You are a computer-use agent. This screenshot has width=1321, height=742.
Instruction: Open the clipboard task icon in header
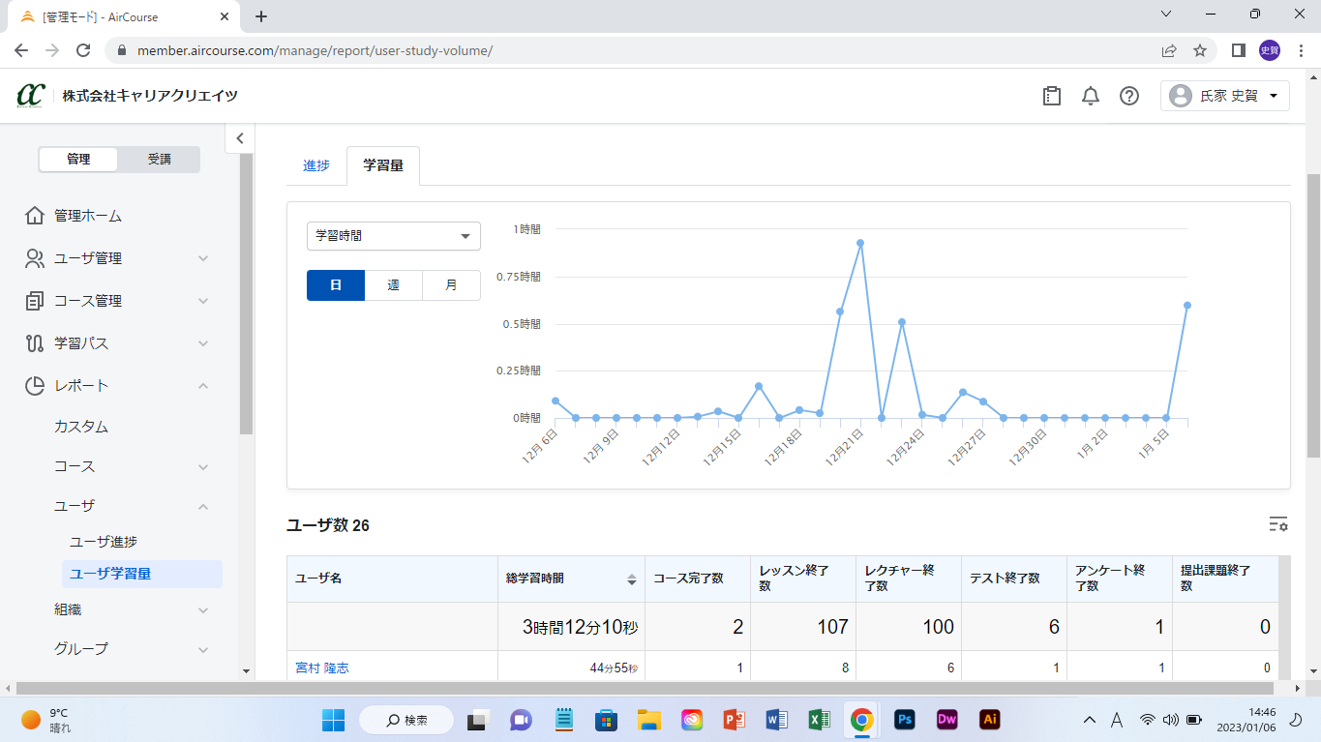(1052, 96)
